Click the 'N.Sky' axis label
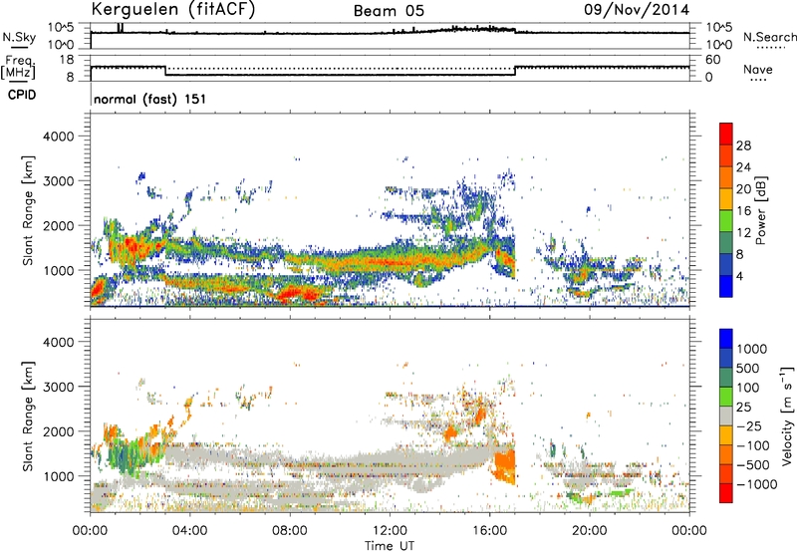This screenshot has height=552, width=797. click(x=20, y=37)
